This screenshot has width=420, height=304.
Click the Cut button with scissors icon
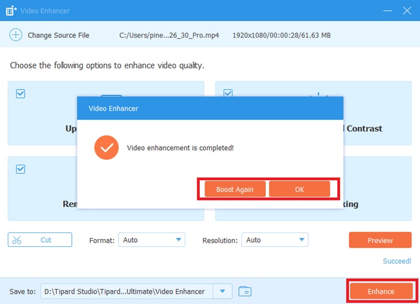(40, 240)
